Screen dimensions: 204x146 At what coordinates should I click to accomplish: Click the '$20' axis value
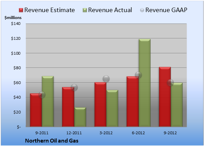(17, 112)
